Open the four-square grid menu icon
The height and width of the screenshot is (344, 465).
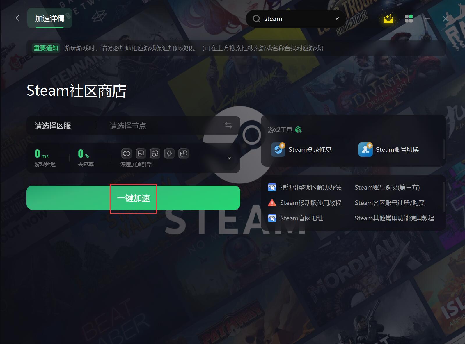tap(409, 19)
